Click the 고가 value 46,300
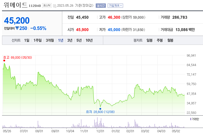The width and height of the screenshot is (203, 138). 114,17
